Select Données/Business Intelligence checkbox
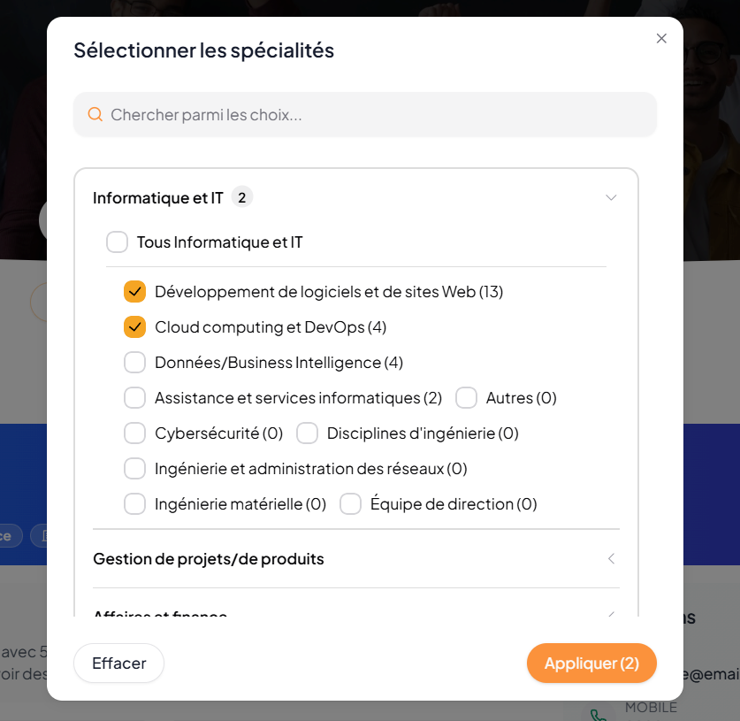Image resolution: width=740 pixels, height=721 pixels. pos(134,363)
